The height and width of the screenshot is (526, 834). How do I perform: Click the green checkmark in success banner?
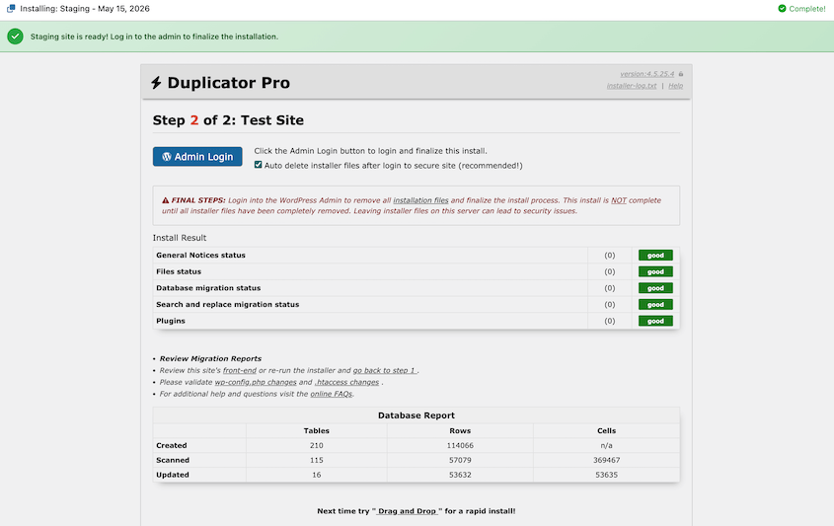pos(16,37)
